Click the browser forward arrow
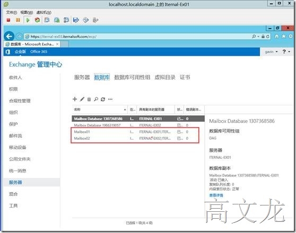 coord(19,36)
